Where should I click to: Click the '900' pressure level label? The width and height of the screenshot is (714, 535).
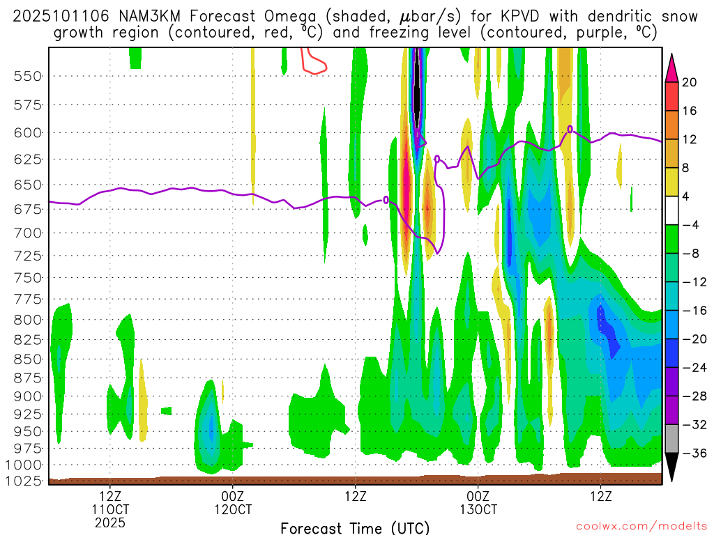pyautogui.click(x=28, y=396)
